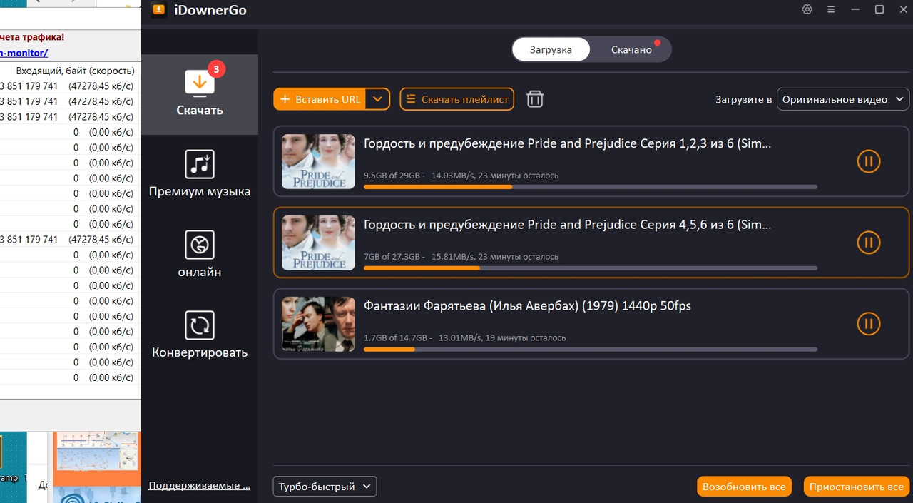Viewport: 913px width, 503px height.
Task: Open Оригинальное видео format dropdown
Action: [842, 99]
